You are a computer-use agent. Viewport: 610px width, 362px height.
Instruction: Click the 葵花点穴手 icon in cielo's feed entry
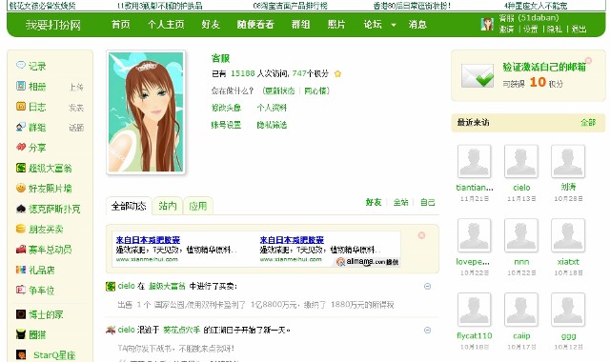point(111,331)
